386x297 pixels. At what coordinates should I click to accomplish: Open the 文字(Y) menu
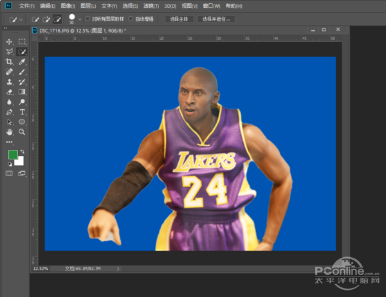click(109, 6)
